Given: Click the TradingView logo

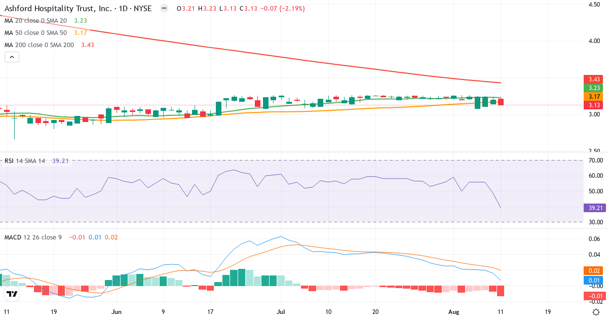Looking at the screenshot, I should click(x=12, y=294).
